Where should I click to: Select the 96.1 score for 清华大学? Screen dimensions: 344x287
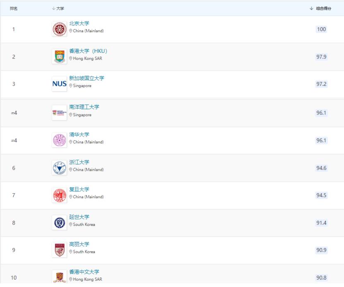321,140
